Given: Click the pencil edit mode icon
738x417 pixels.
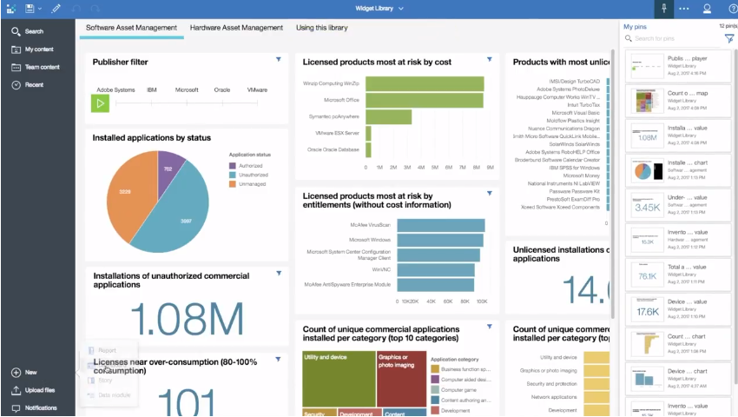Looking at the screenshot, I should (x=56, y=9).
